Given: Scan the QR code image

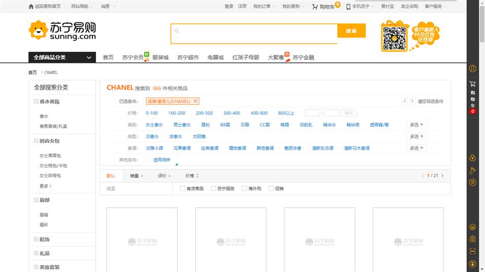Looking at the screenshot, I should pyautogui.click(x=394, y=38).
